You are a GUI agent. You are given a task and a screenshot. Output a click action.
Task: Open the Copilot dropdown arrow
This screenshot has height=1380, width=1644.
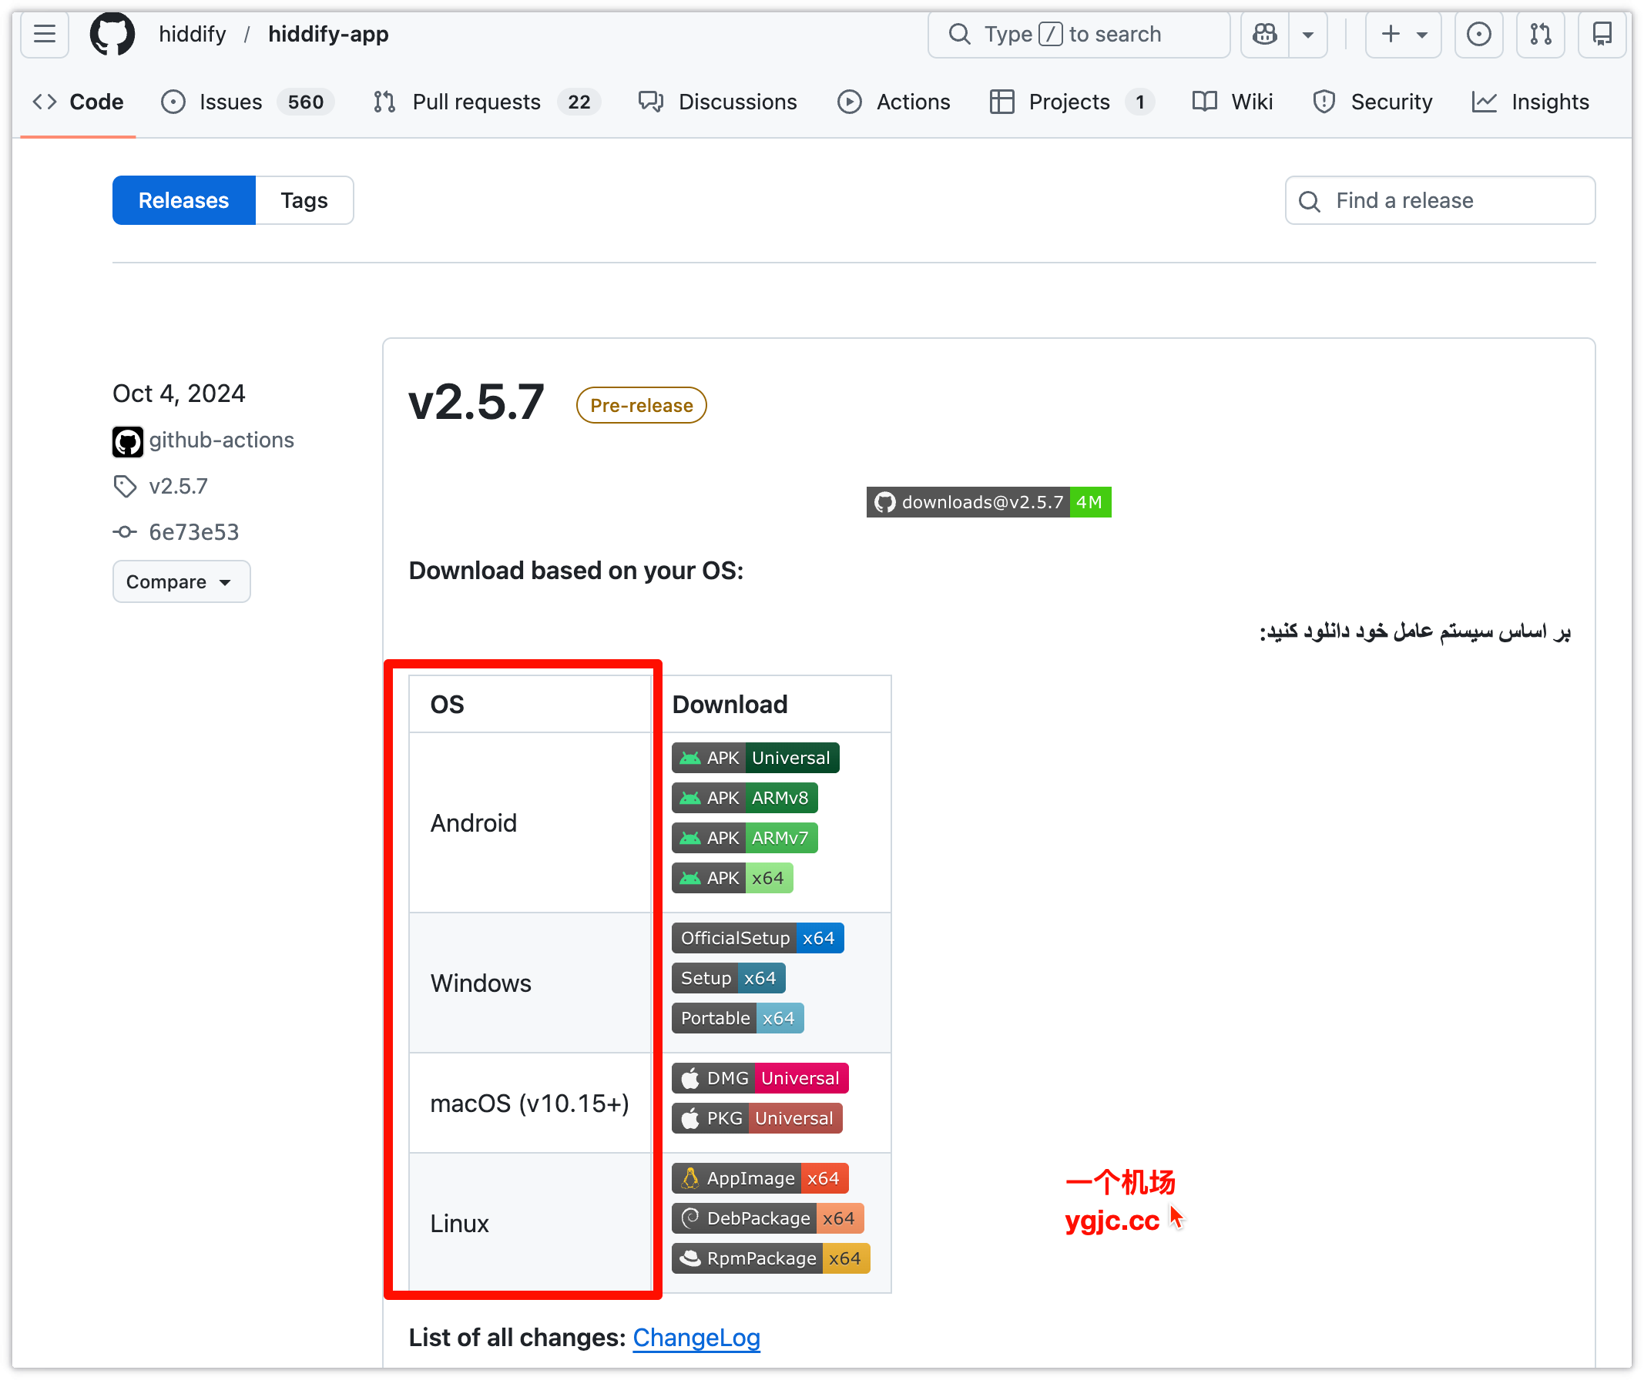(1307, 35)
